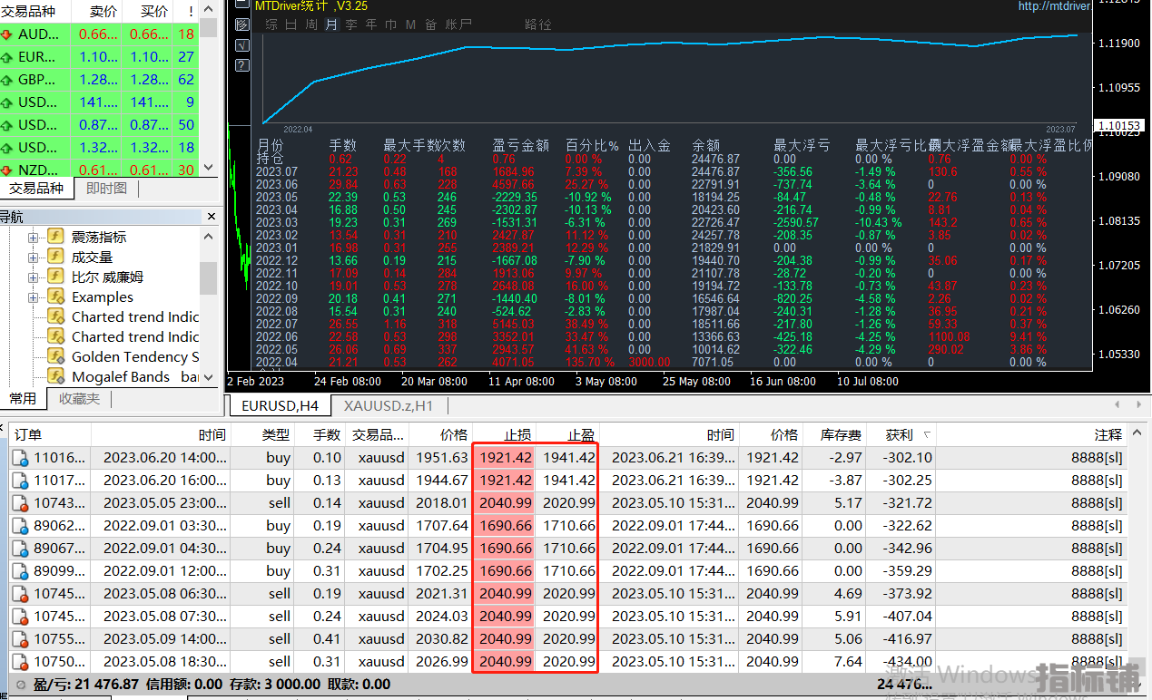
Task: Click order icon of the -407.04 profit row
Action: click(21, 617)
